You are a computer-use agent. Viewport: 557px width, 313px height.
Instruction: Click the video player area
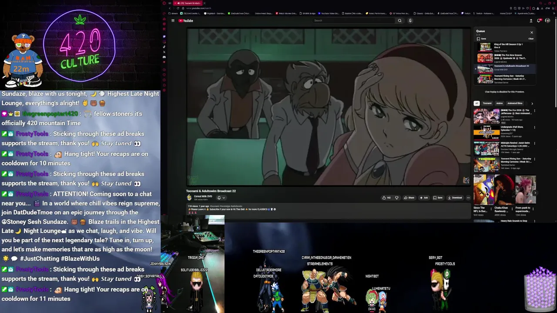329,107
